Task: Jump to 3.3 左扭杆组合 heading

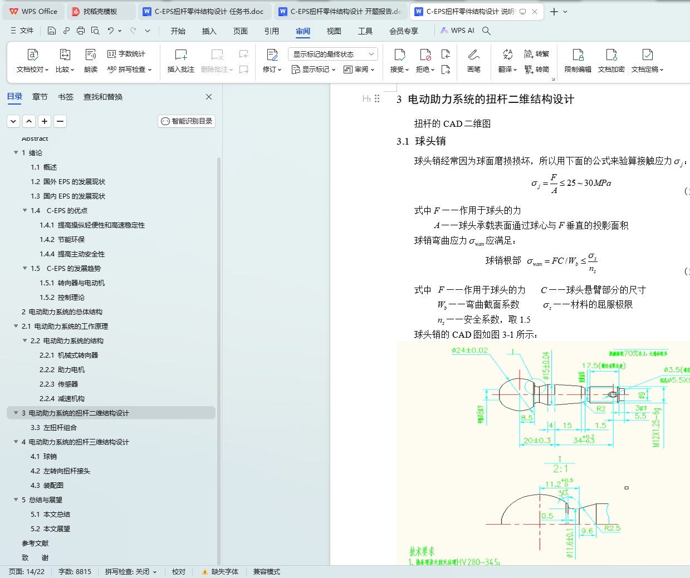Action: click(x=53, y=427)
